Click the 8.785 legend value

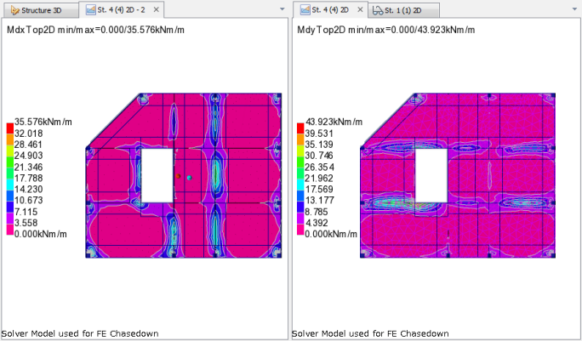[x=317, y=212]
